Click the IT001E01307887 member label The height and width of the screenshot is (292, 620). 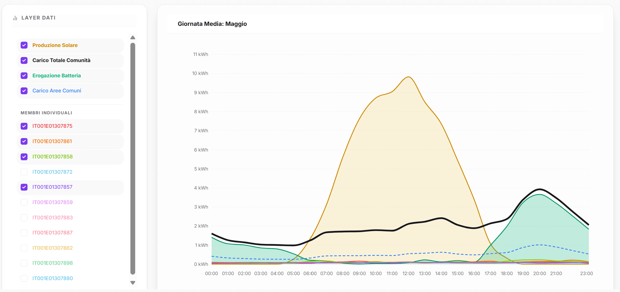pyautogui.click(x=52, y=233)
